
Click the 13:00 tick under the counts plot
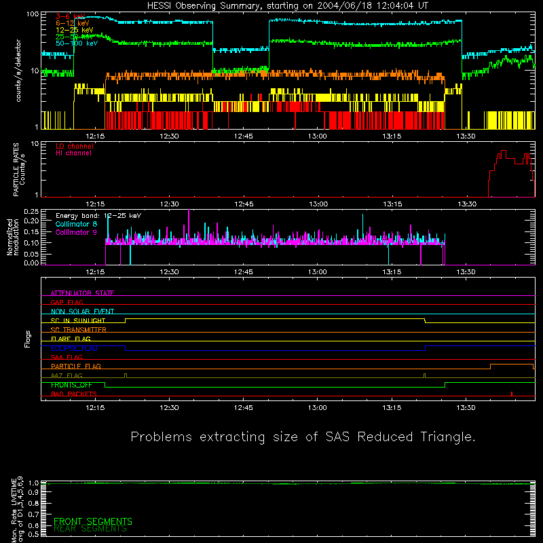click(318, 136)
